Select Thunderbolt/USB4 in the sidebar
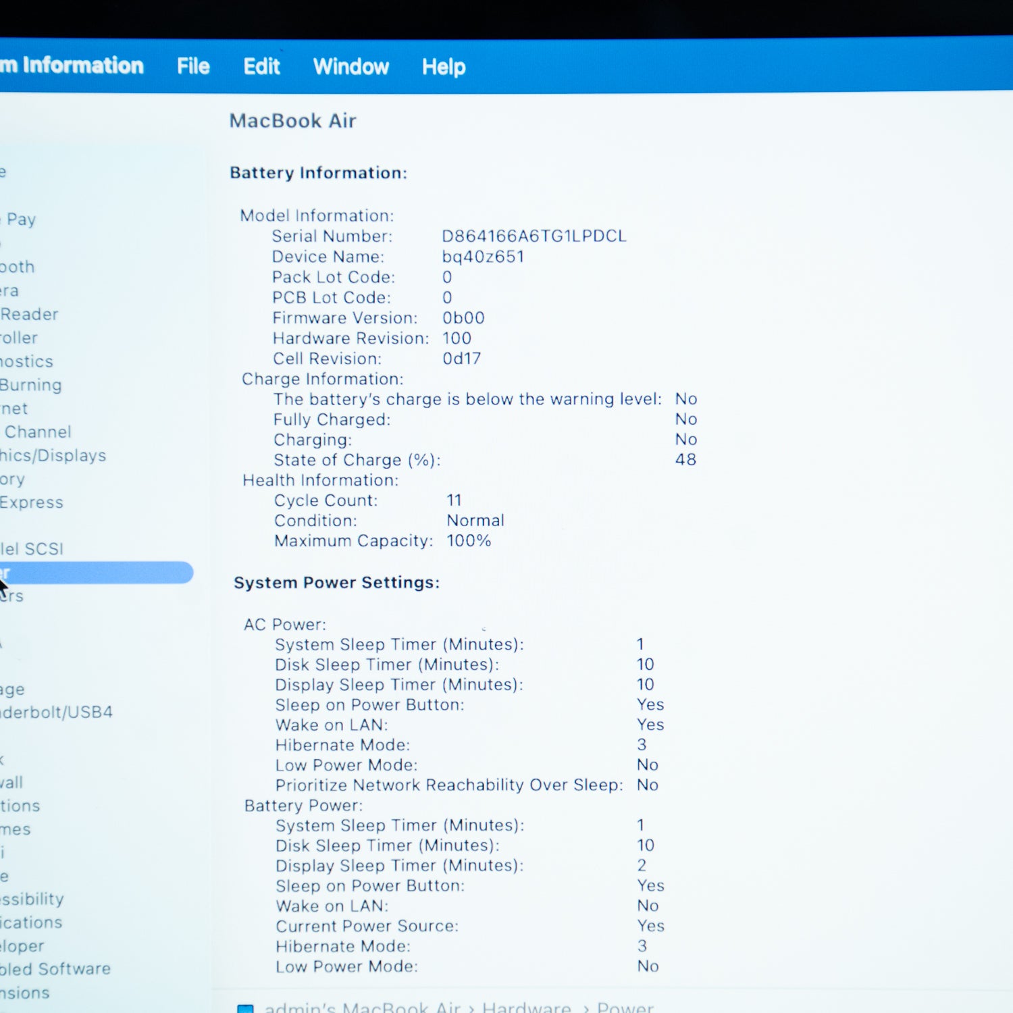Screen dimensions: 1013x1013 (56, 712)
